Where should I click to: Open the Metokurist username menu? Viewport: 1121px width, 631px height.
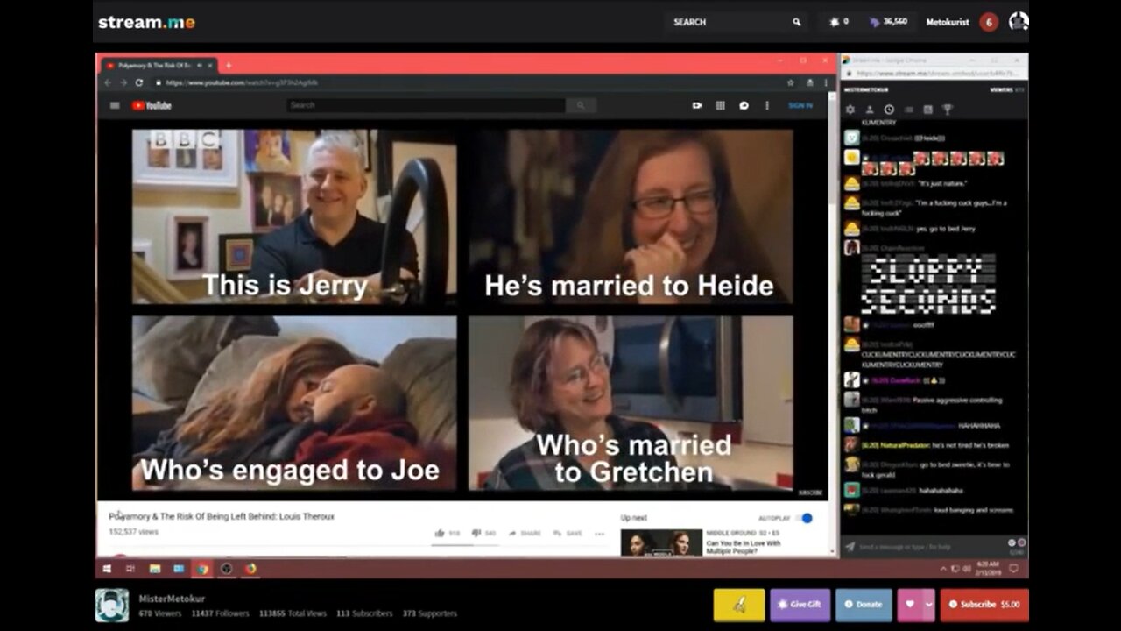click(x=948, y=22)
